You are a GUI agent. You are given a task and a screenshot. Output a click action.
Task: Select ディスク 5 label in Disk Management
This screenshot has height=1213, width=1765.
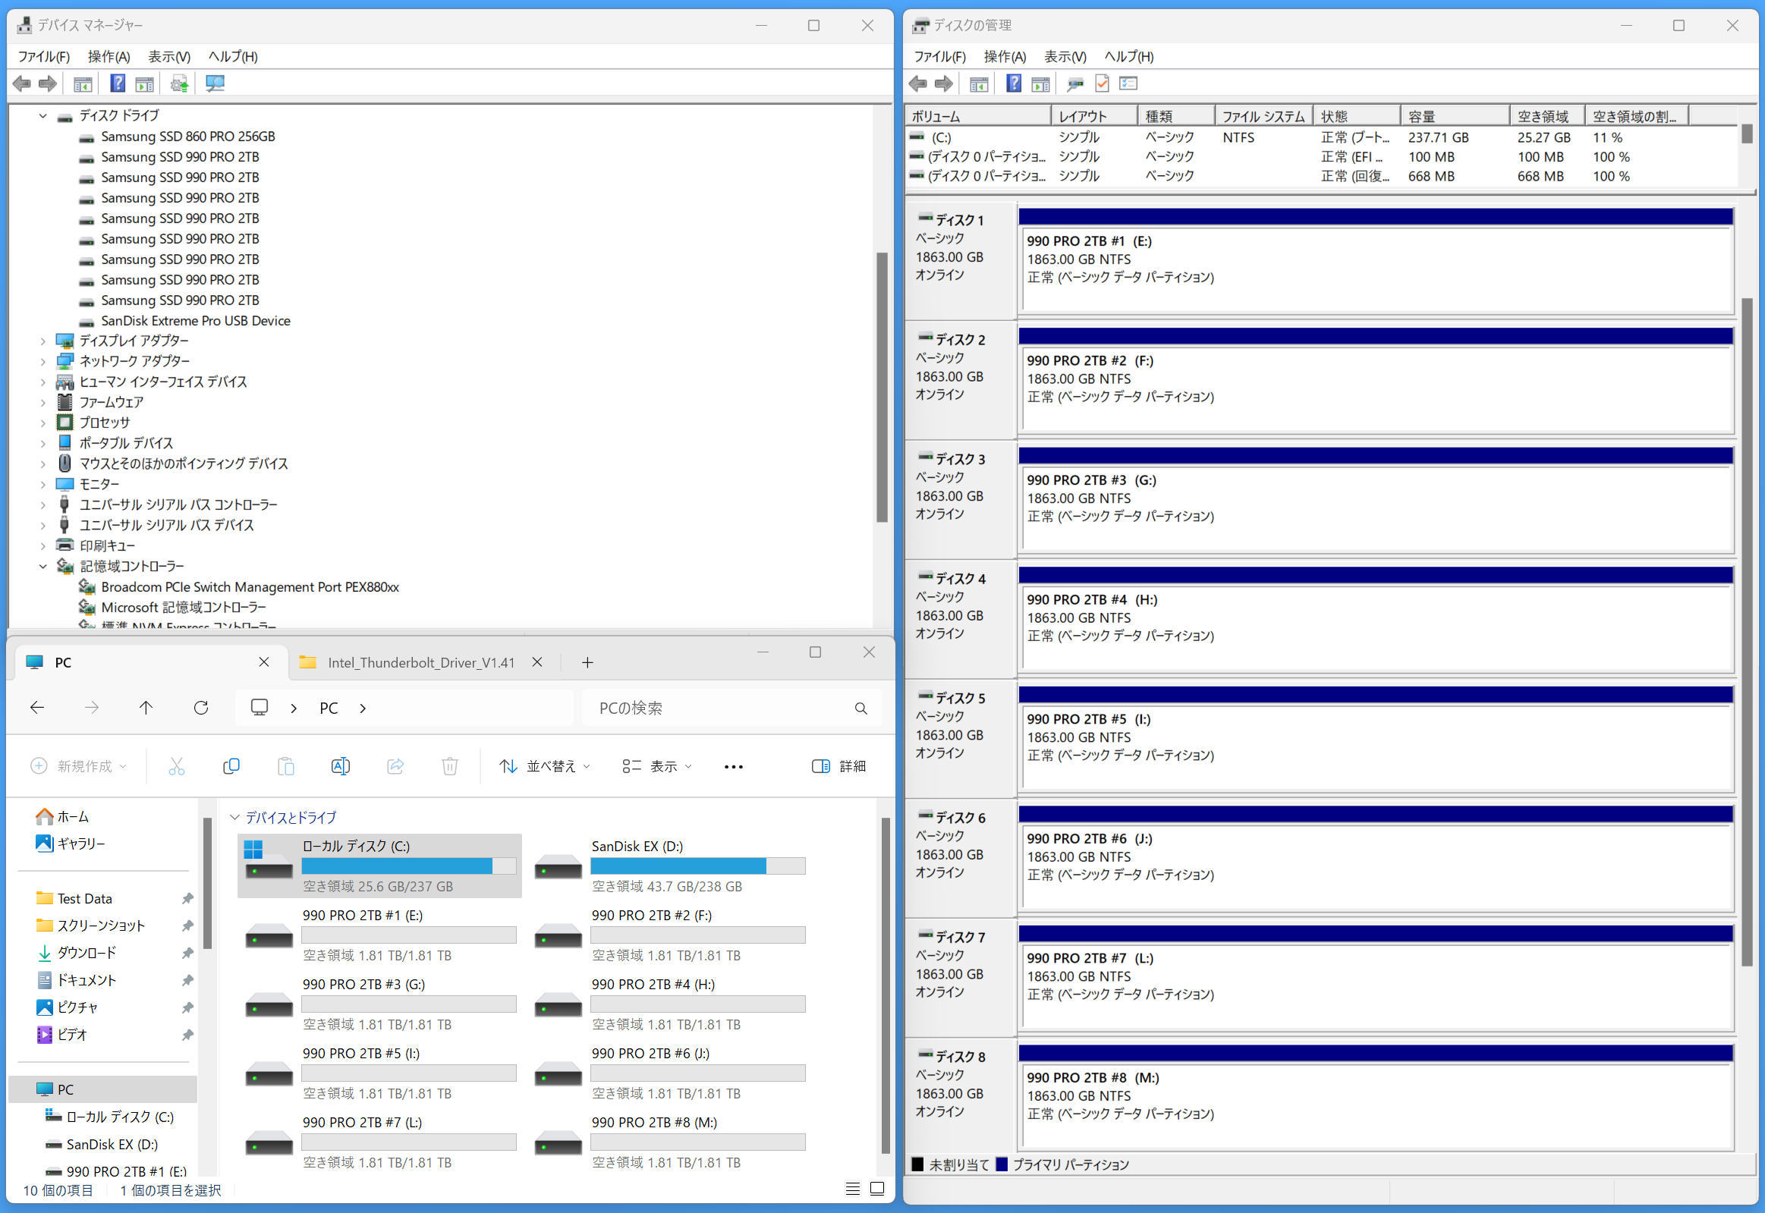pyautogui.click(x=960, y=699)
